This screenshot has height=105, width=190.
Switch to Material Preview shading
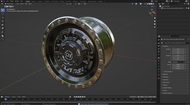click(151, 4)
